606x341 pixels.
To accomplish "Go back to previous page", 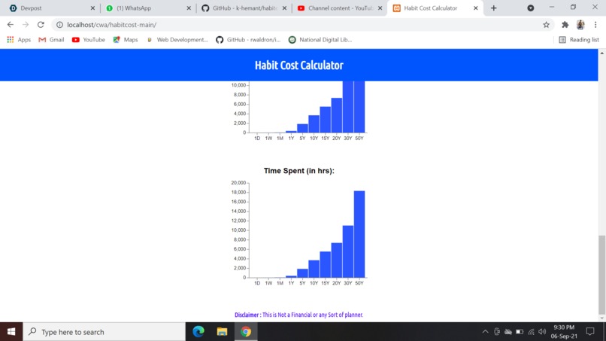I will pos(11,25).
